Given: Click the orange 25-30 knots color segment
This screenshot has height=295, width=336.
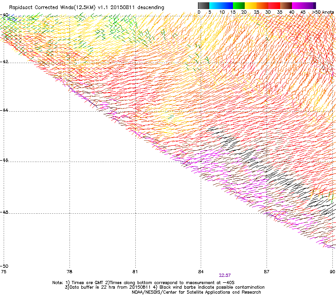Looking at the screenshot, I should click(262, 5).
